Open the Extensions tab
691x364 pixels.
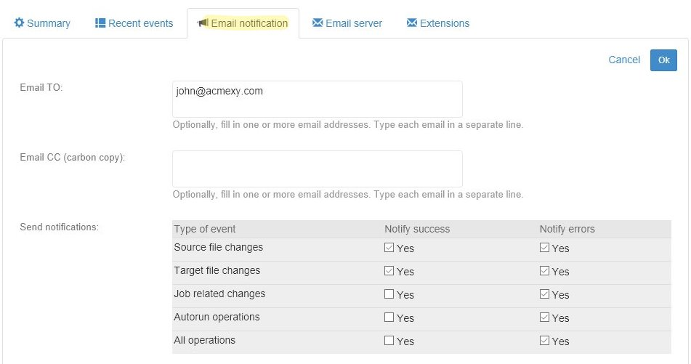pos(444,23)
